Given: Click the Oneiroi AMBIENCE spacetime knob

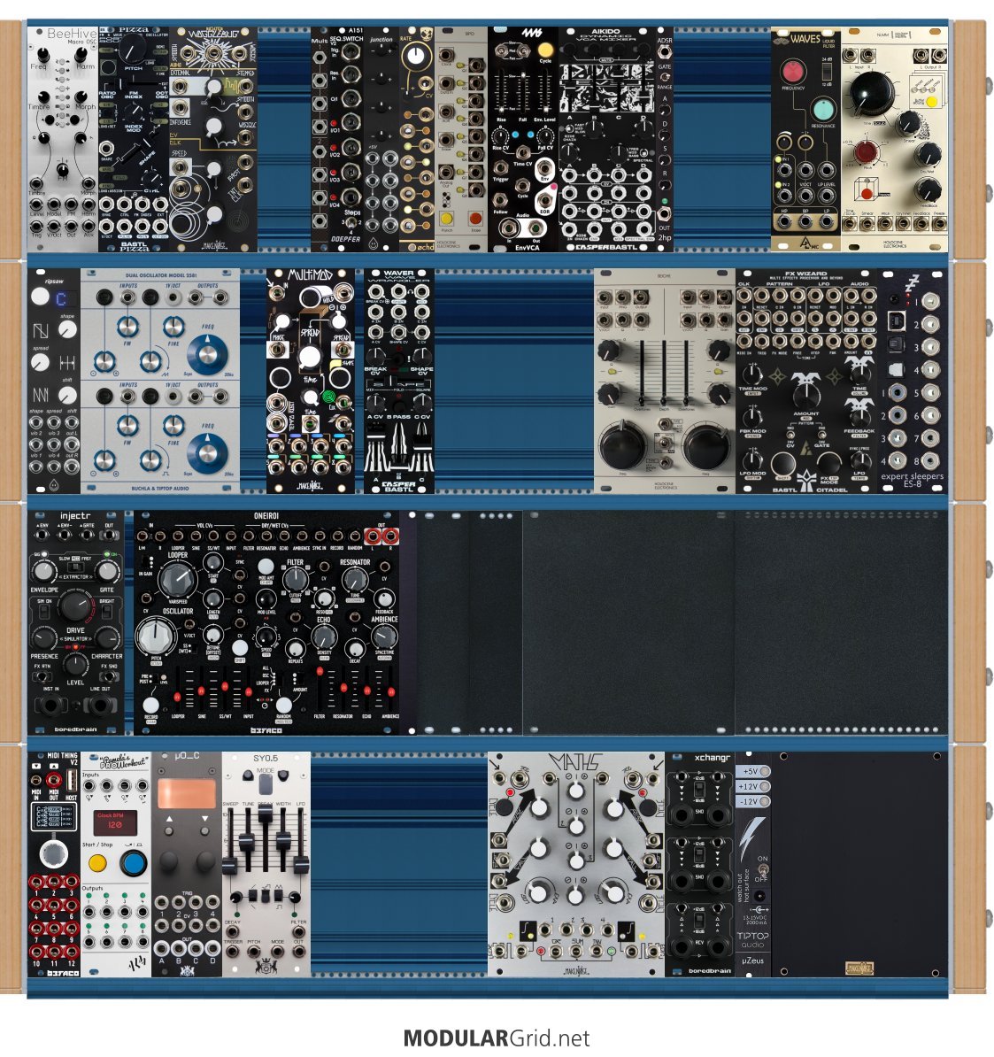Looking at the screenshot, I should (384, 637).
